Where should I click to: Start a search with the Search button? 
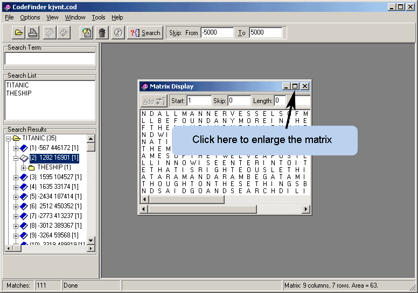(145, 33)
